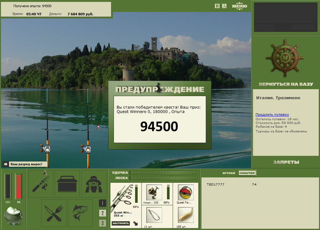Select rod slot 1
320x230 pixels.
coord(102,203)
